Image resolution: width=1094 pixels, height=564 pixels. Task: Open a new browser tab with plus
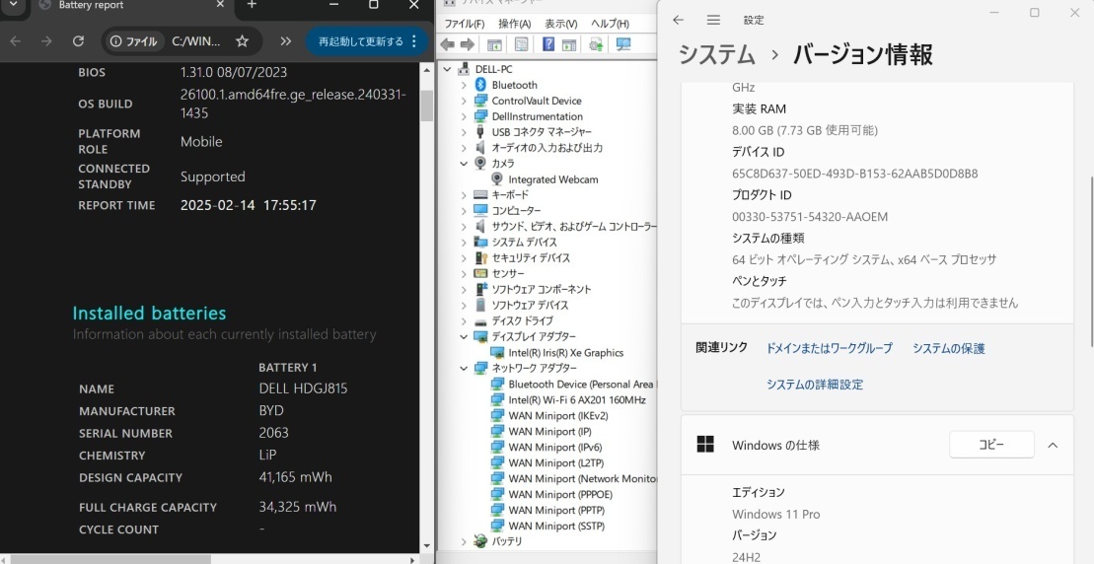click(x=252, y=5)
